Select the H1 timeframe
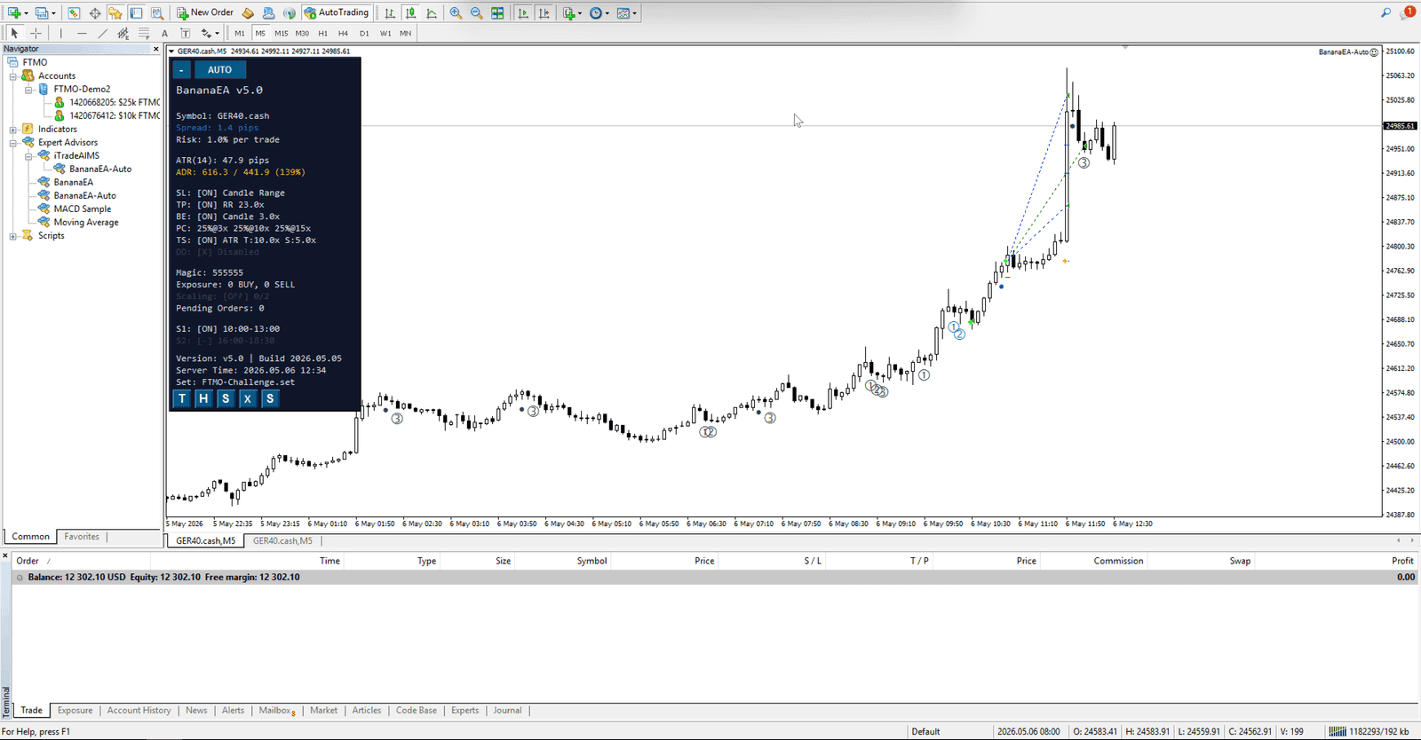The image size is (1421, 740). [x=322, y=34]
